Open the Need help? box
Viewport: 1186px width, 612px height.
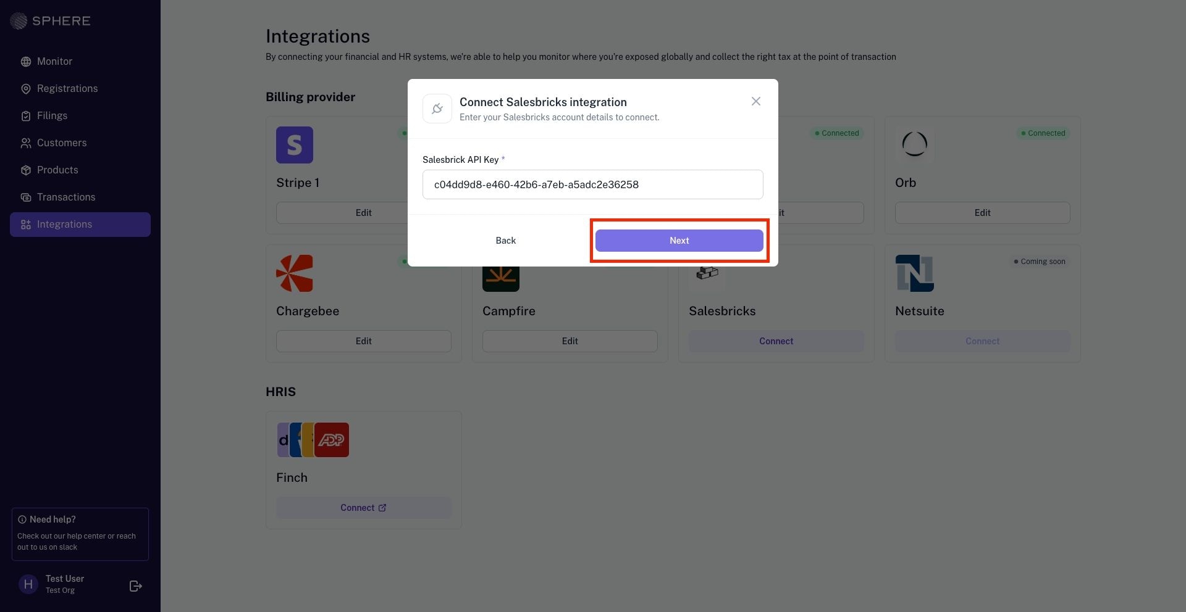click(x=80, y=534)
